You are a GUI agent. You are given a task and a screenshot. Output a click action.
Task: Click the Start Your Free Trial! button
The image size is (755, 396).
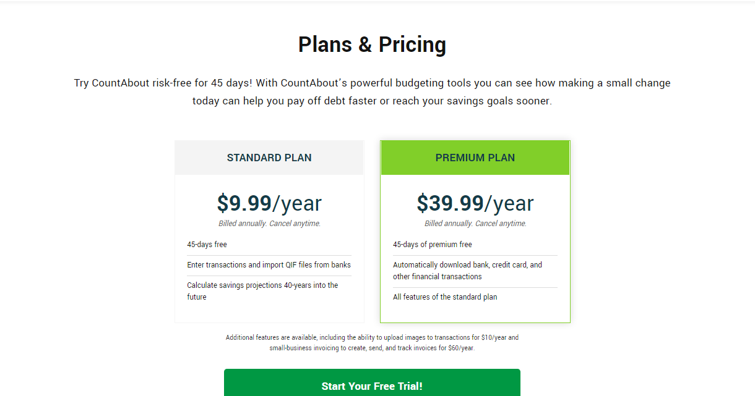tap(372, 383)
